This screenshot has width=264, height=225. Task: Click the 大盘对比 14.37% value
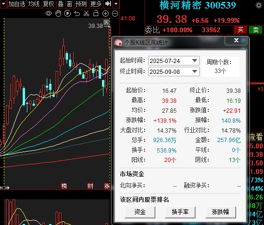pos(167,131)
